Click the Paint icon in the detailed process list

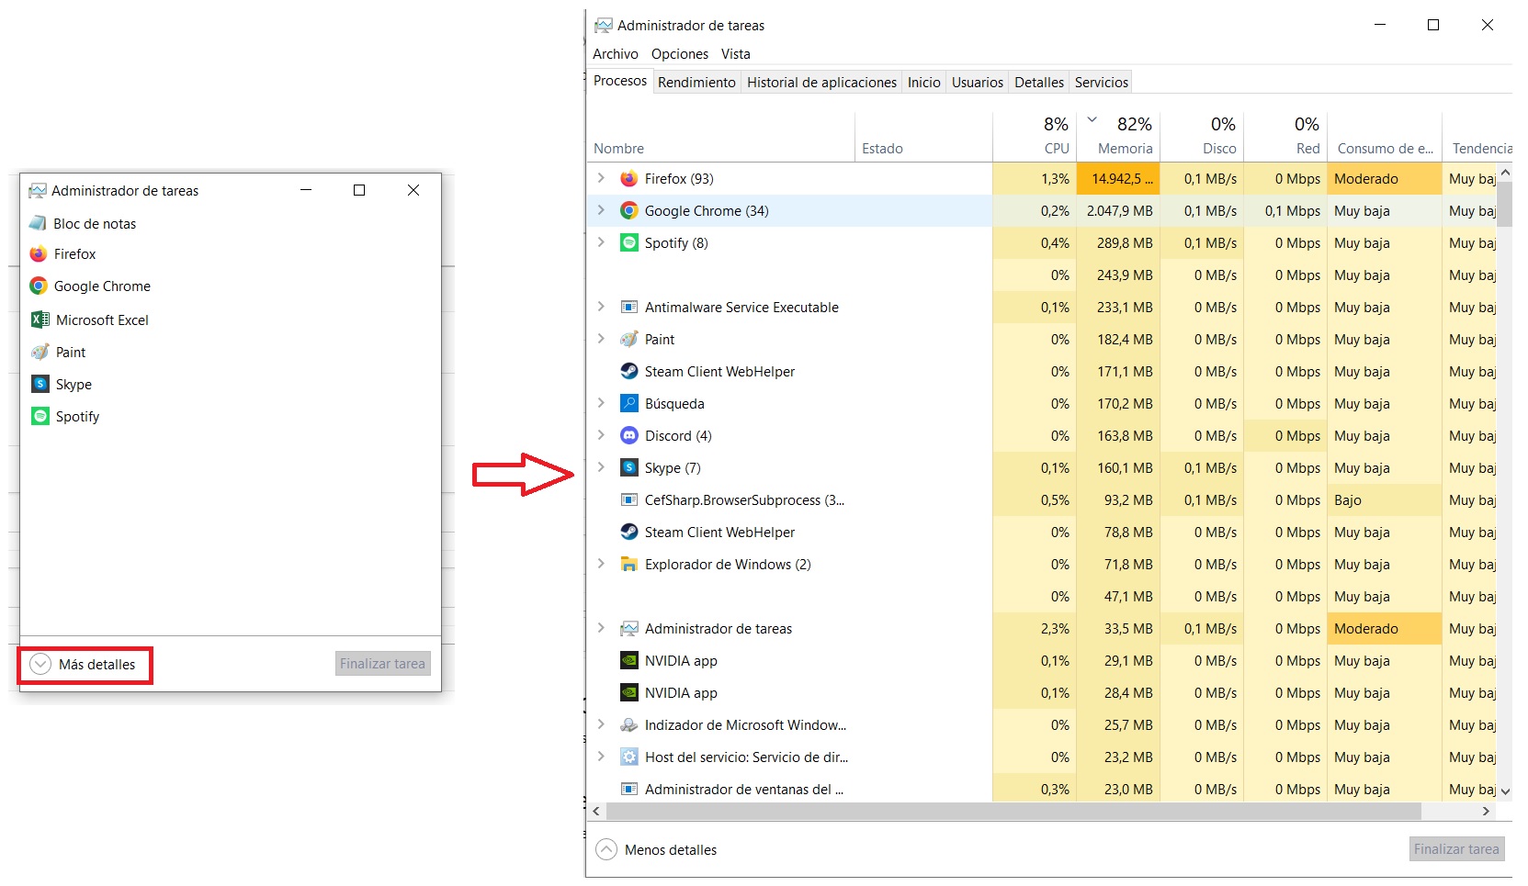tap(629, 340)
